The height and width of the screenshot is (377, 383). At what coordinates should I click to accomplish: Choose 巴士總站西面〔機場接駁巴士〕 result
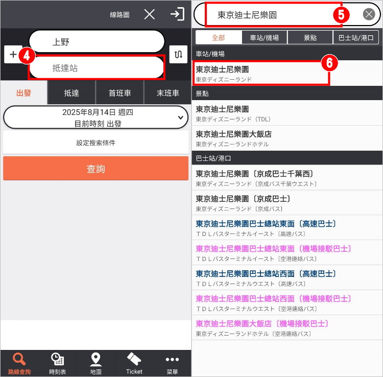(x=287, y=303)
